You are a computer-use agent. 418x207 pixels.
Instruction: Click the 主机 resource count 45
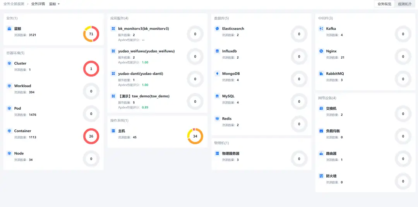135,137
